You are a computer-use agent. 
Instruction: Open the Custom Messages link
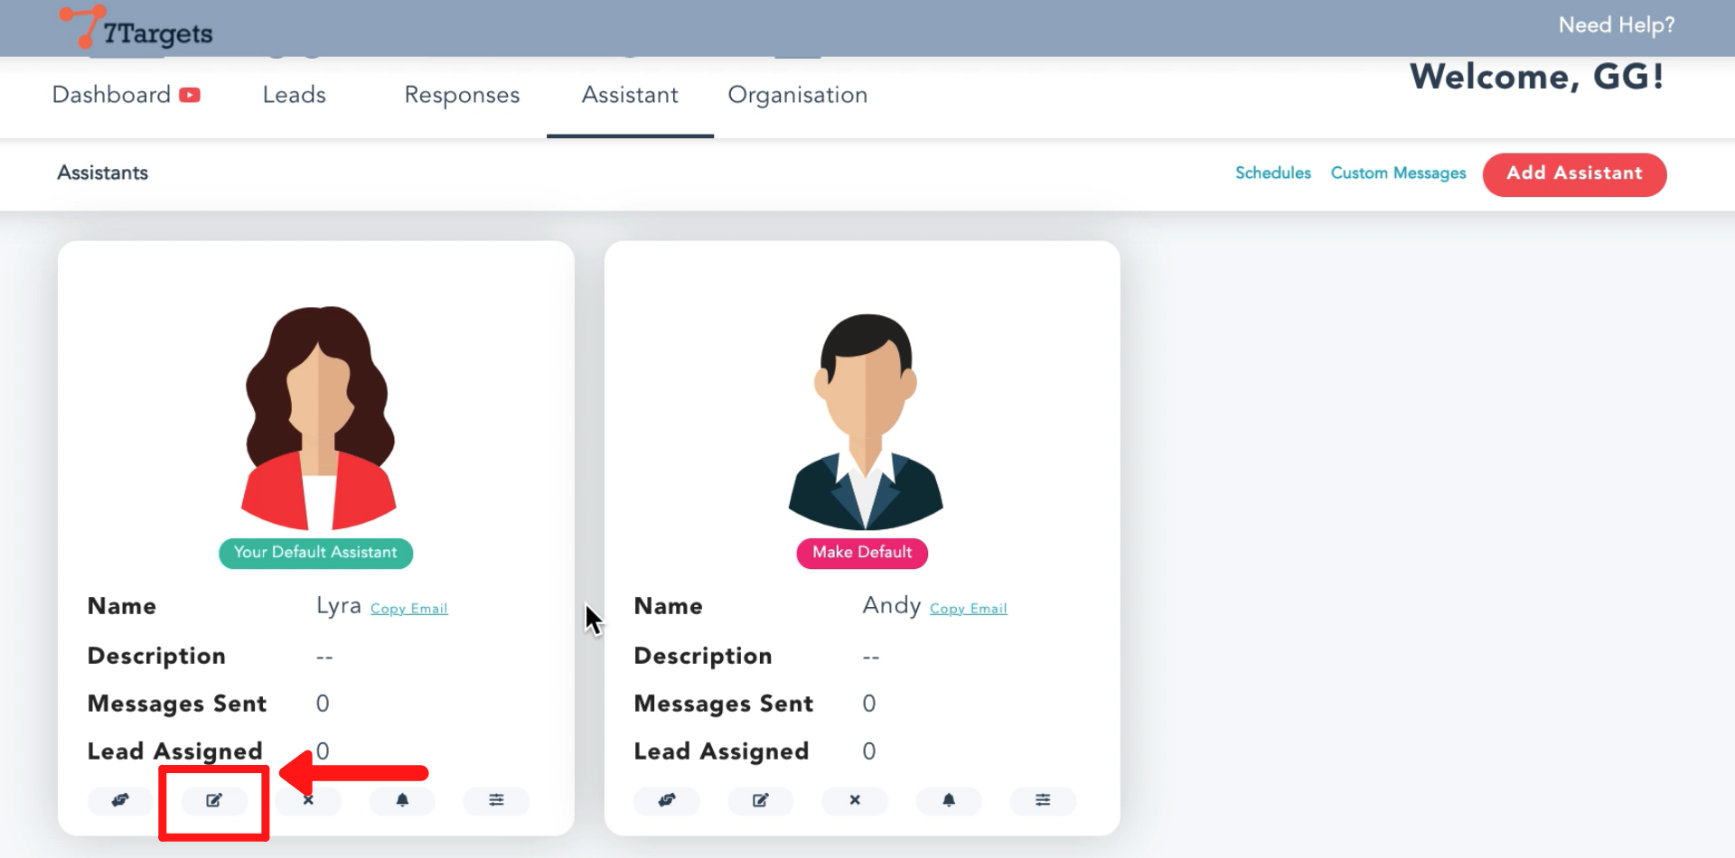coord(1398,173)
